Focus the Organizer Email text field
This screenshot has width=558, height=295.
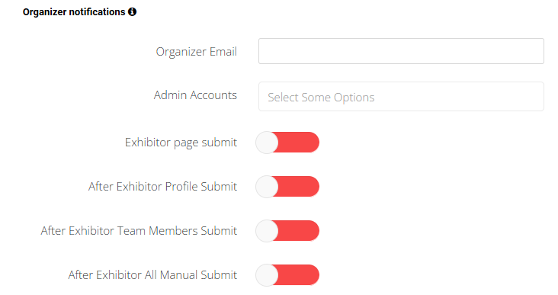[401, 51]
